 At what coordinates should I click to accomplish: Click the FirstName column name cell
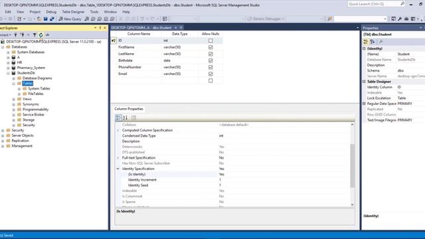[139, 47]
